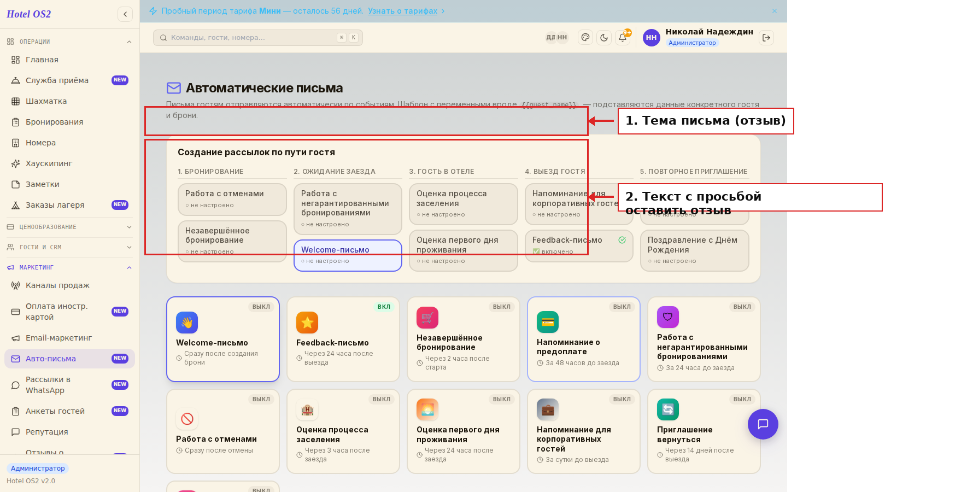Open Email-маркетинг menu item
973x492 pixels.
point(69,338)
